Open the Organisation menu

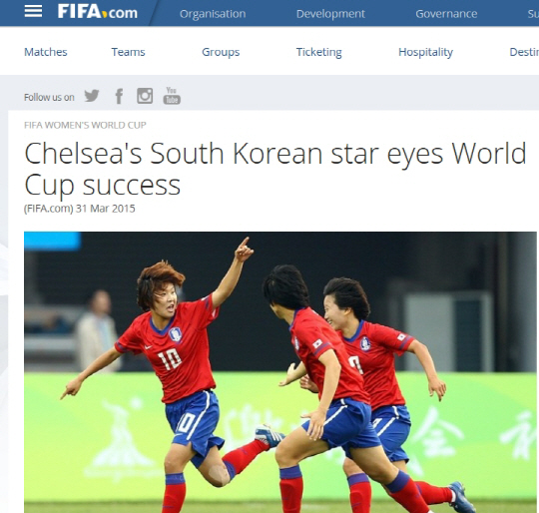pyautogui.click(x=213, y=14)
